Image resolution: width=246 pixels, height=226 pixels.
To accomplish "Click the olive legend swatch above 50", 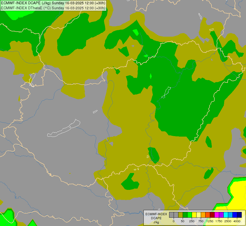I will pos(181,215).
